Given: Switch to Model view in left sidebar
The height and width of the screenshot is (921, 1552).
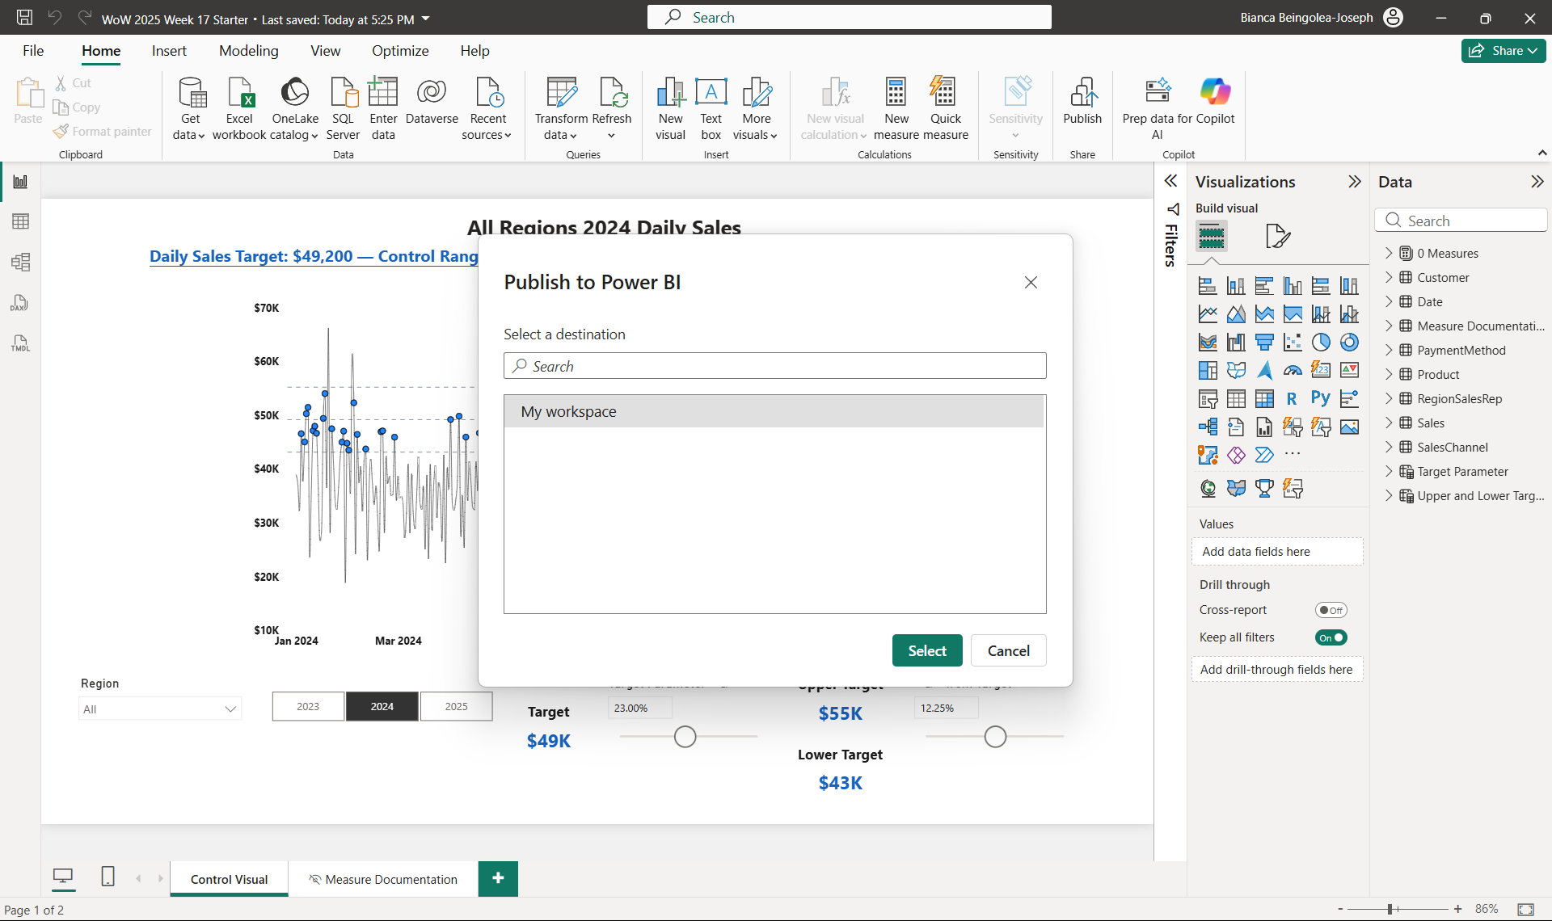Looking at the screenshot, I should (21, 262).
